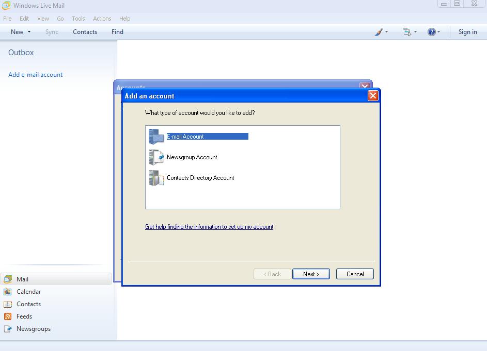Screen dimensions: 487x351
Task: Click Find in the toolbar
Action: click(x=117, y=32)
